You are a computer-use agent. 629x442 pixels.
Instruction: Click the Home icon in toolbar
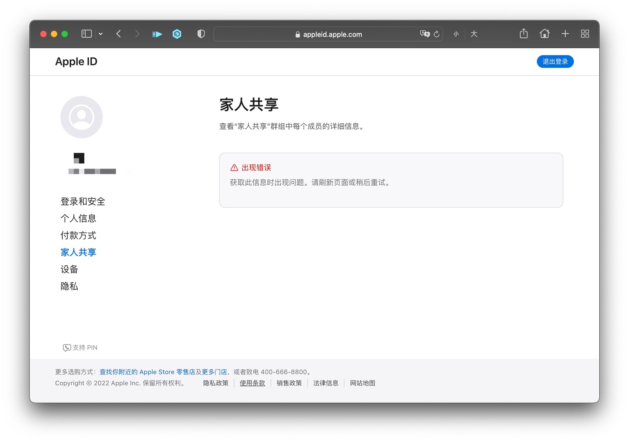click(x=544, y=34)
